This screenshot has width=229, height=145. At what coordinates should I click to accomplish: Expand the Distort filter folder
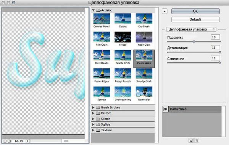(x=93, y=113)
